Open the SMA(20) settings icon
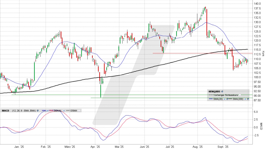The height and width of the screenshot is (150, 267). pyautogui.click(x=228, y=99)
